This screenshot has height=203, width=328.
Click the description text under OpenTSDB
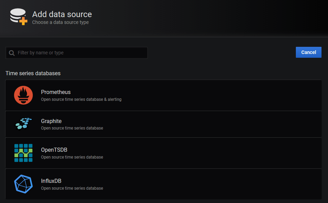[72, 157]
